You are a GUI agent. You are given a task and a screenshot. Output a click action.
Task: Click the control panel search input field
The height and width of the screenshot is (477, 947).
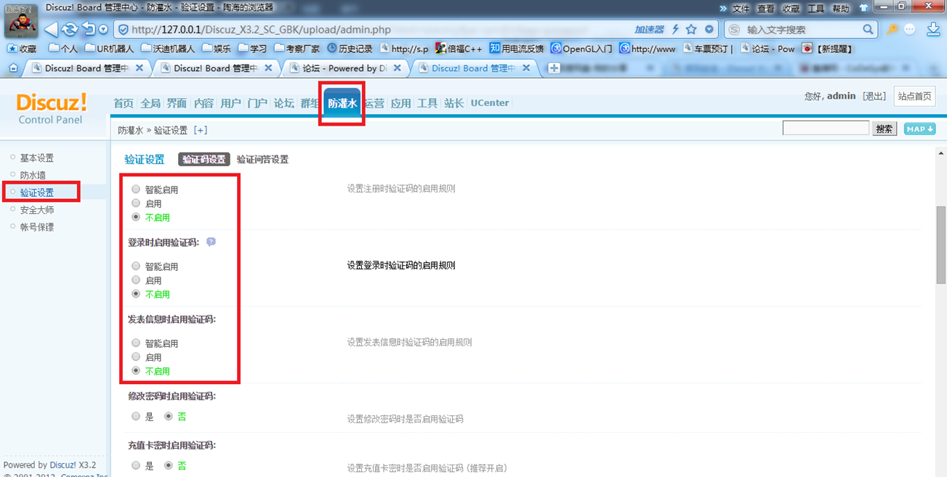pos(826,128)
